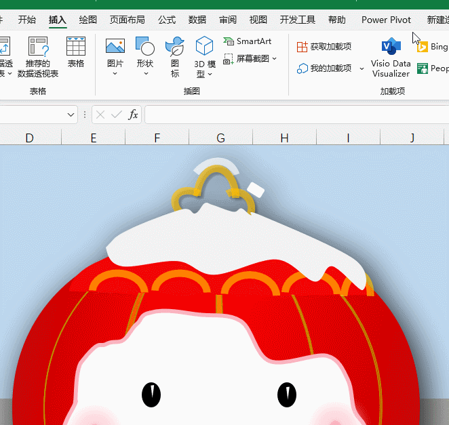Open the 视图 tab
449x425 pixels.
(x=258, y=20)
